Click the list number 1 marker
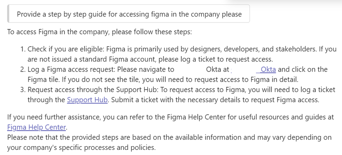 tap(23, 49)
